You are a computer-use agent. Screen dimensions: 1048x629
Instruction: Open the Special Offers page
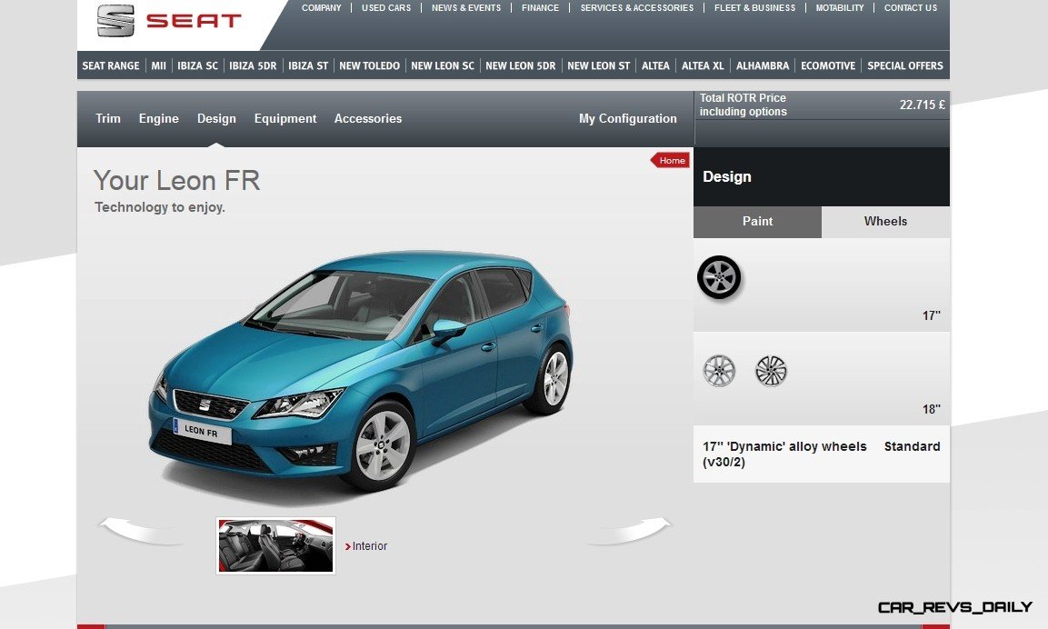[x=905, y=65]
